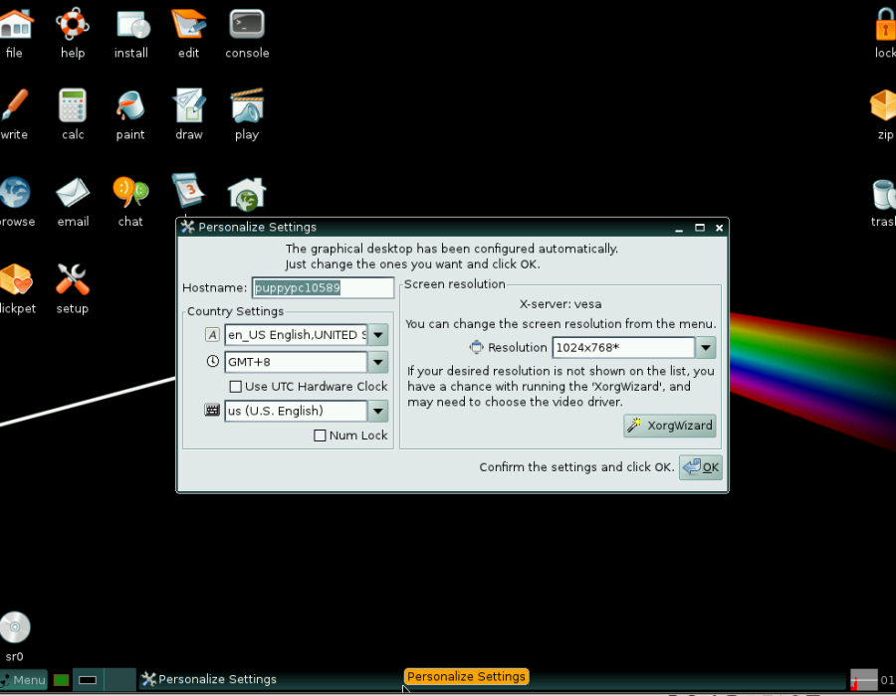Open the zip archive desktop icon
The image size is (896, 696).
[x=883, y=105]
